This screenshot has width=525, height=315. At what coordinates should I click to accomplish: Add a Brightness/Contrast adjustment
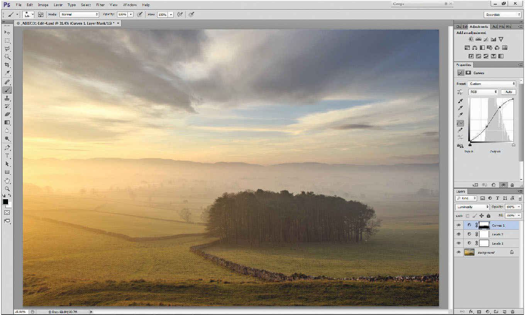pos(471,39)
